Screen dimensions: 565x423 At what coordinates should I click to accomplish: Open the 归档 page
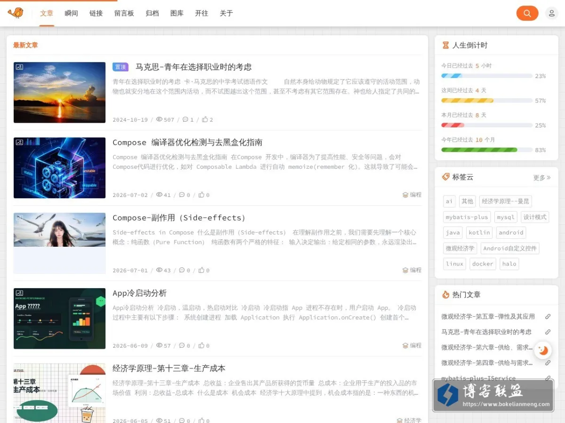[x=152, y=13]
